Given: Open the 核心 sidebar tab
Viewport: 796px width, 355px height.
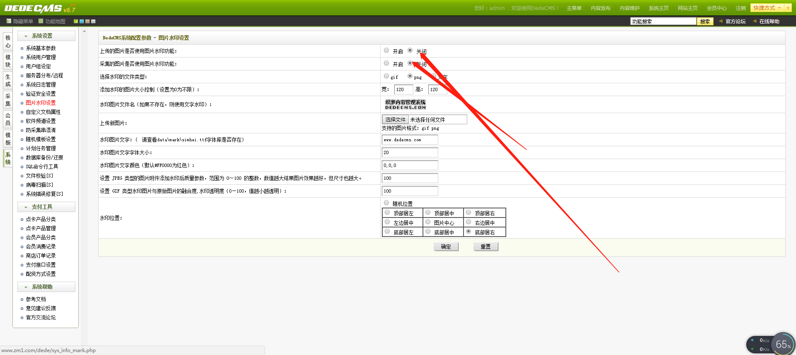Looking at the screenshot, I should [8, 42].
